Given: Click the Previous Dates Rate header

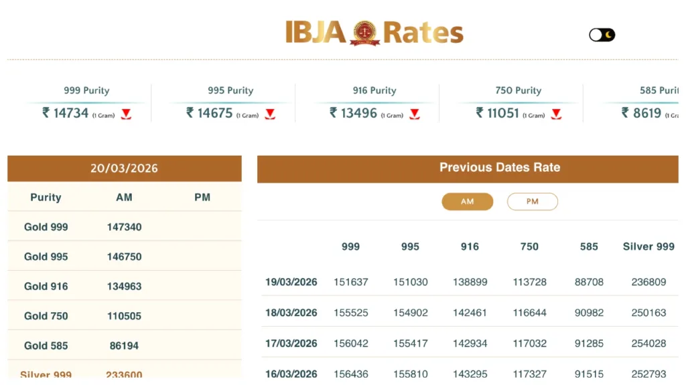Looking at the screenshot, I should (x=499, y=168).
